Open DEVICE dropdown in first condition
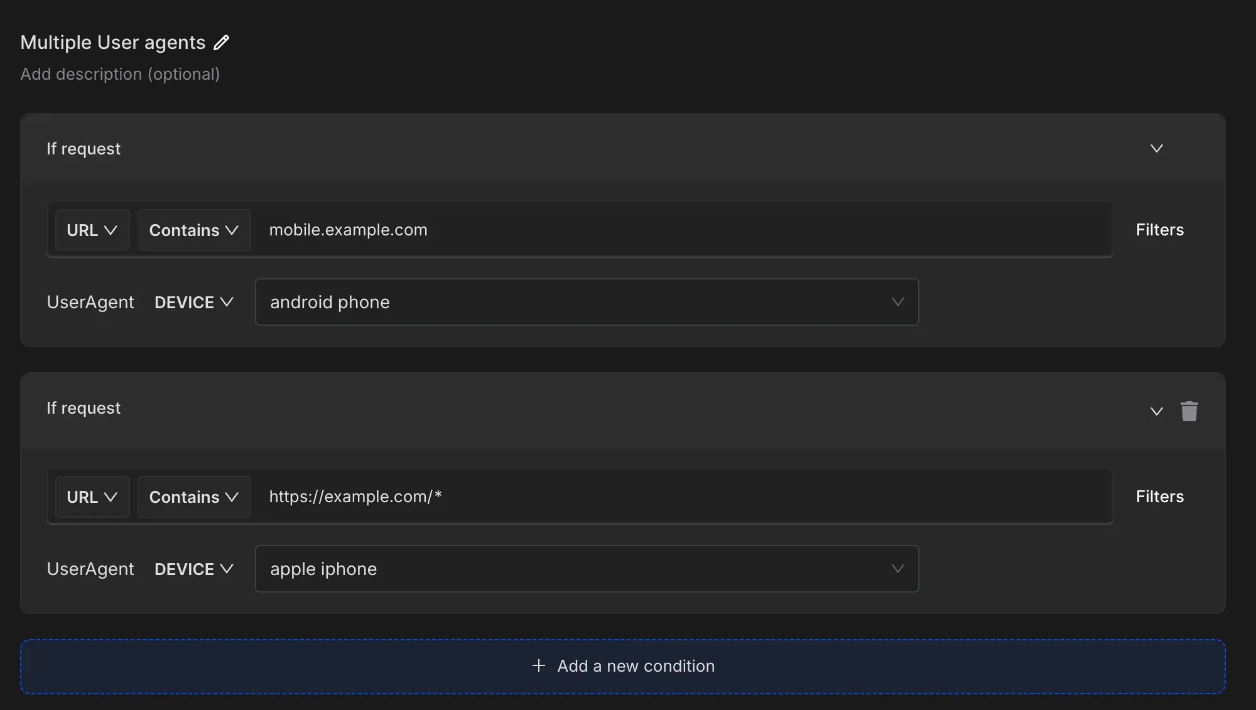 point(193,303)
